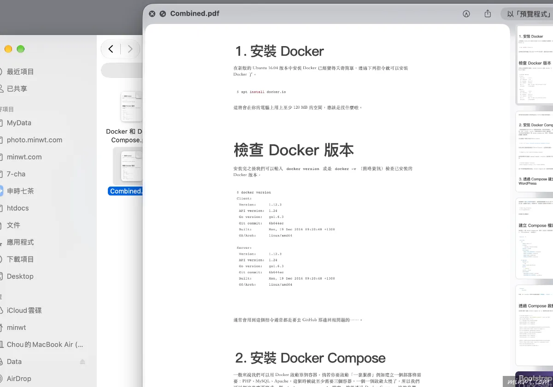553x387 pixels.
Task: Close the Quick Look preview of Combined.pdf
Action: (x=153, y=14)
